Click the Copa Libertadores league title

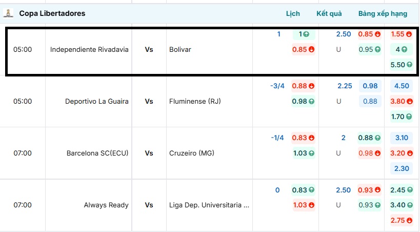click(x=52, y=13)
